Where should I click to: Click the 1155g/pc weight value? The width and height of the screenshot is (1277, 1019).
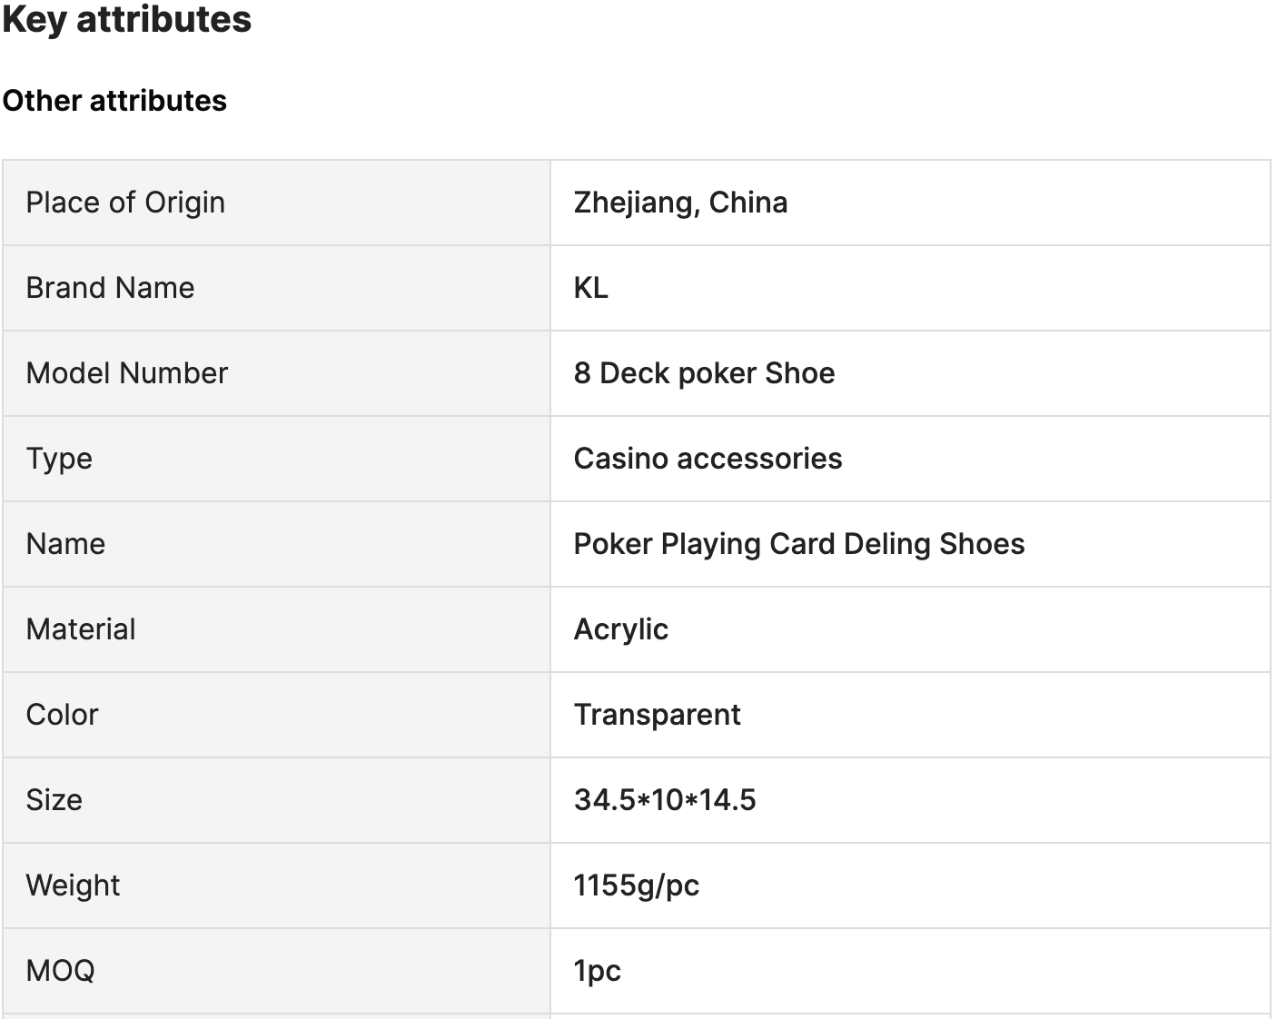tap(636, 885)
